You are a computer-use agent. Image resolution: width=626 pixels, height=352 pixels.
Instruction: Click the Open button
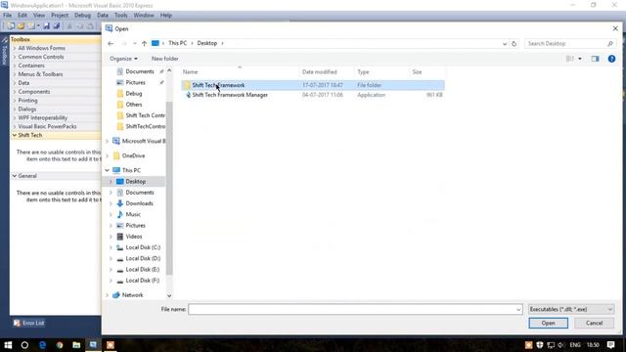click(x=548, y=323)
